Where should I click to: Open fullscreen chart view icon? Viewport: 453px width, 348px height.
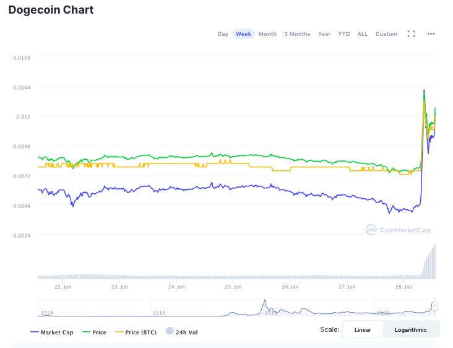coord(411,34)
